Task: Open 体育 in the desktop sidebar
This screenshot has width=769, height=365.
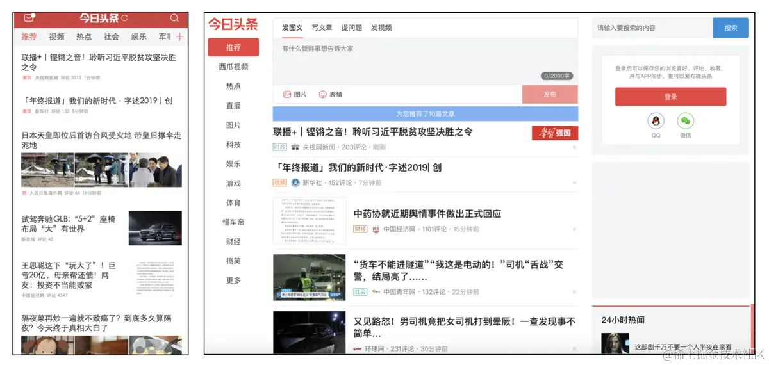Action: click(233, 203)
